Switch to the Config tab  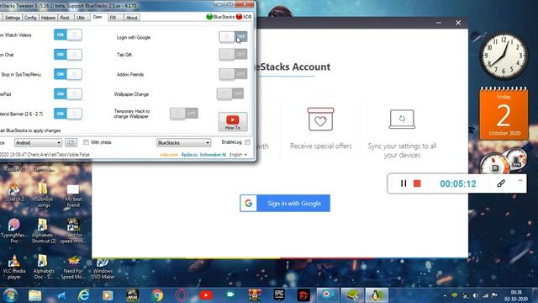pos(30,18)
